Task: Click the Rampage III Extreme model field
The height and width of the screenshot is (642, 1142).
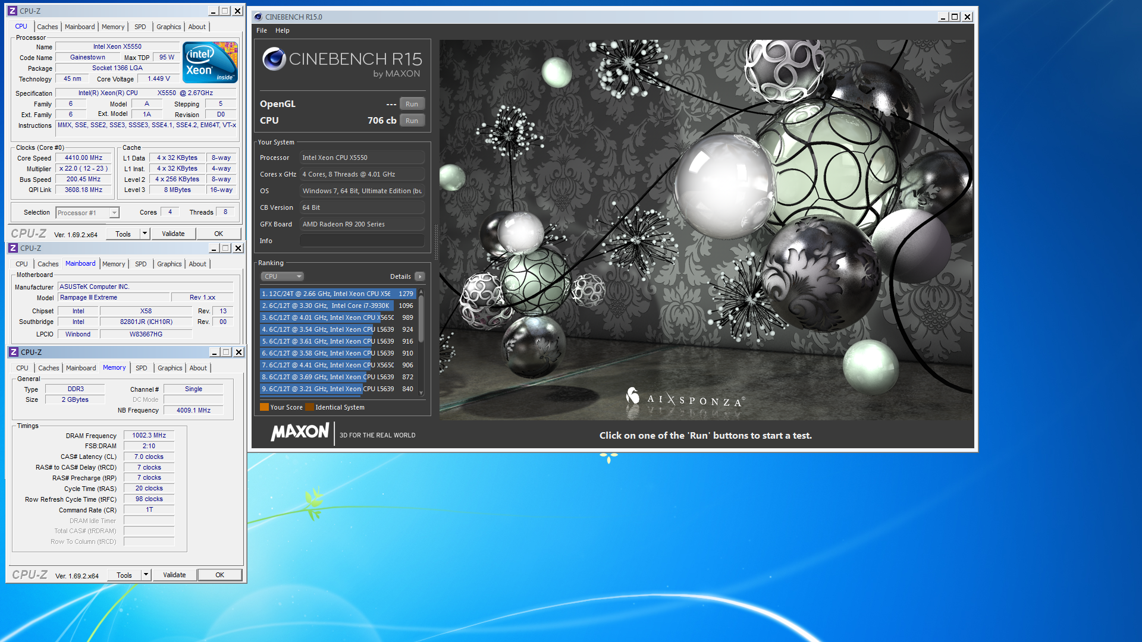Action: point(114,297)
